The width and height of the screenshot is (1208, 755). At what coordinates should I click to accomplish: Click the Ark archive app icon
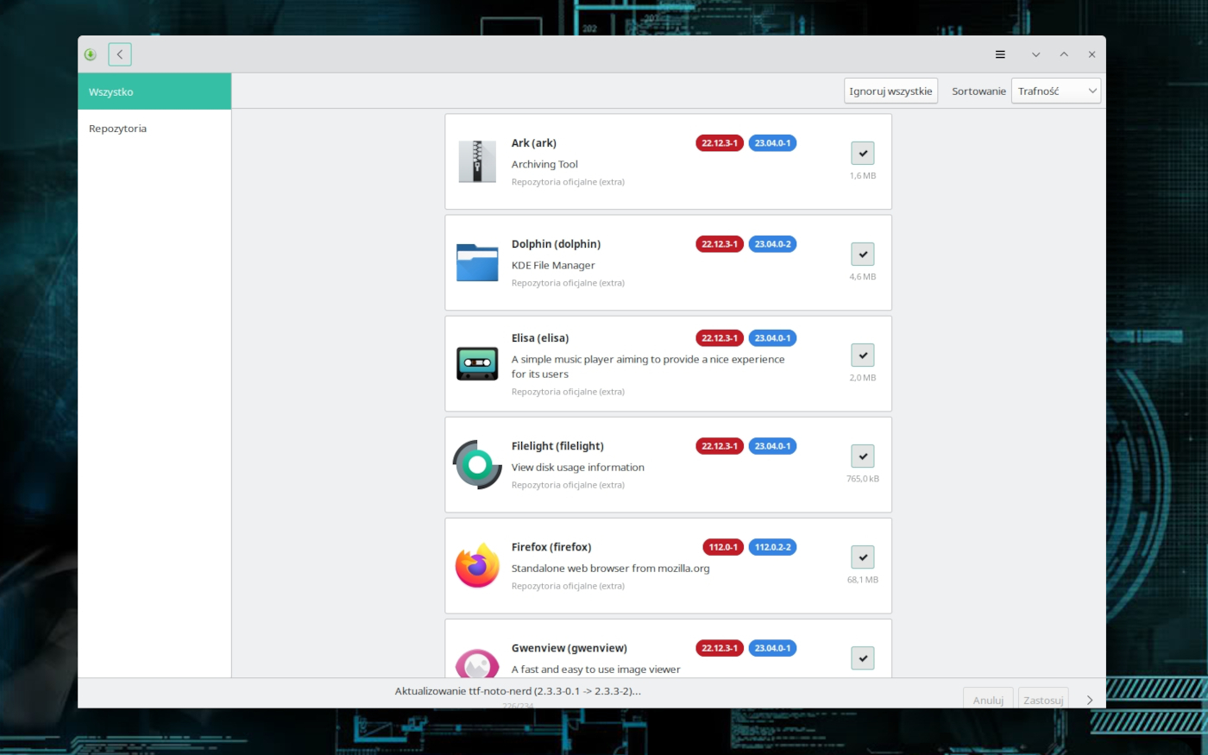(x=477, y=161)
